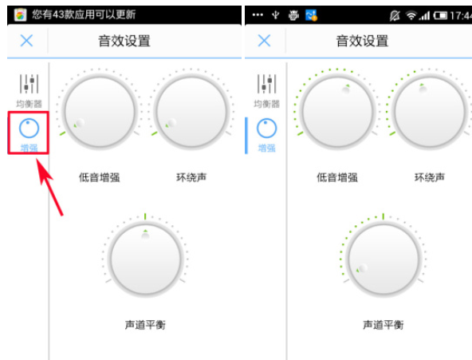Tap the blue sync notification icon
This screenshot has width=472, height=360.
[311, 14]
